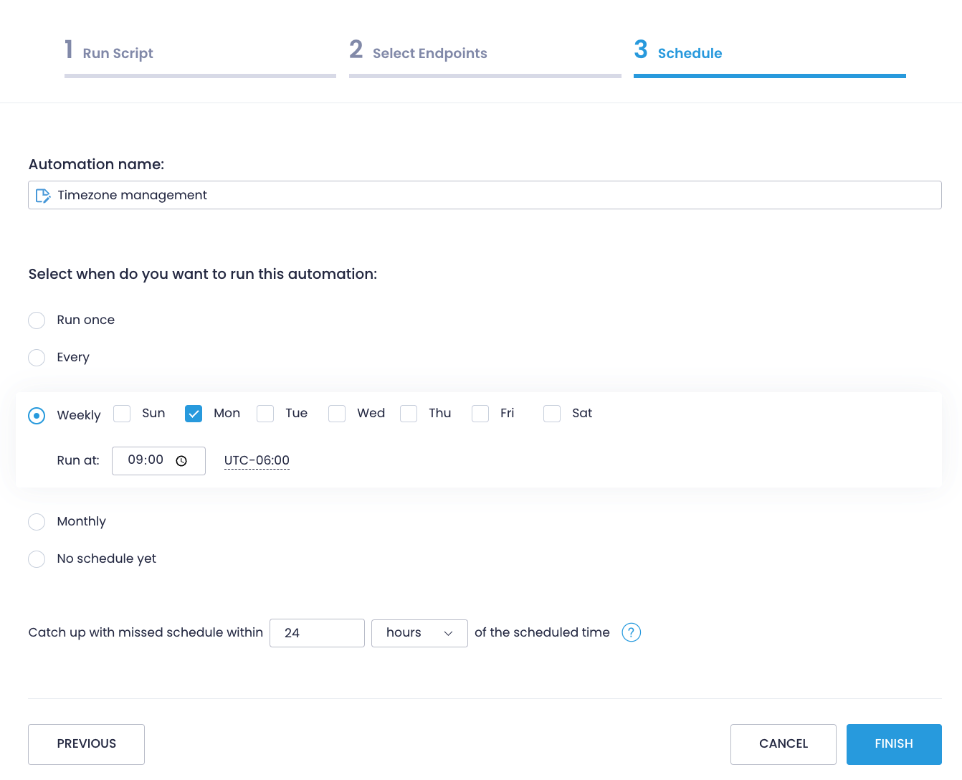Image resolution: width=962 pixels, height=780 pixels.
Task: Click the PREVIOUS button
Action: [x=86, y=744]
